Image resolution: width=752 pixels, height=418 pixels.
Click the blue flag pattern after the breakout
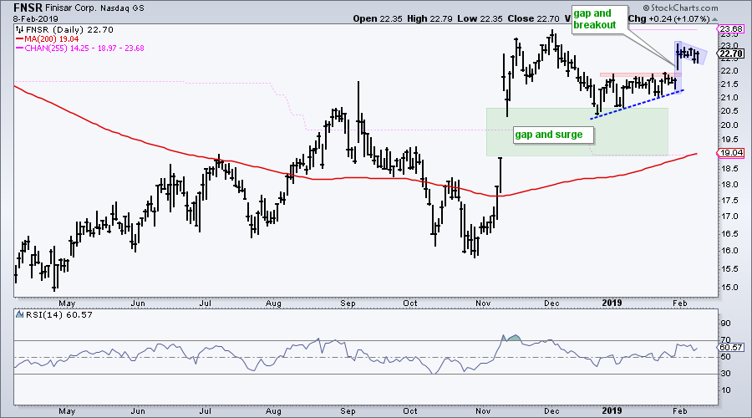tap(691, 54)
